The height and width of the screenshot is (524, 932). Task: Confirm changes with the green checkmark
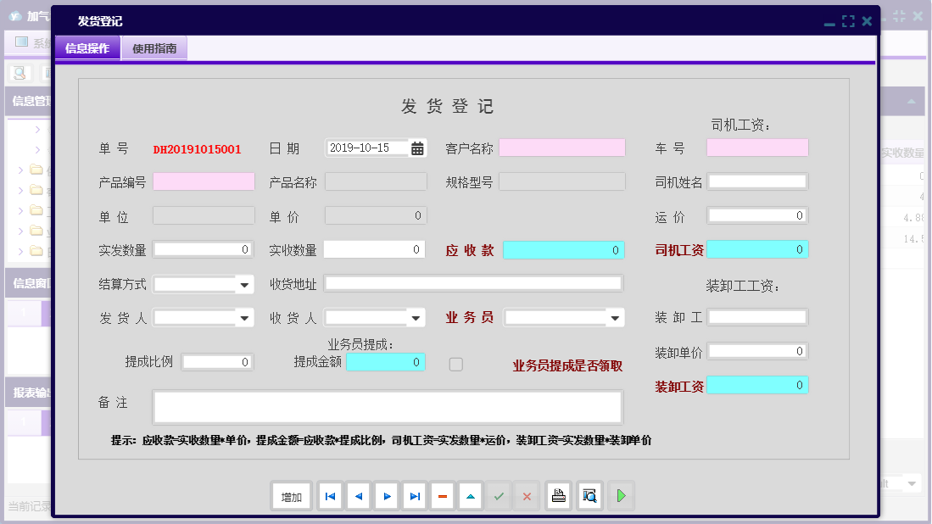pyautogui.click(x=499, y=496)
